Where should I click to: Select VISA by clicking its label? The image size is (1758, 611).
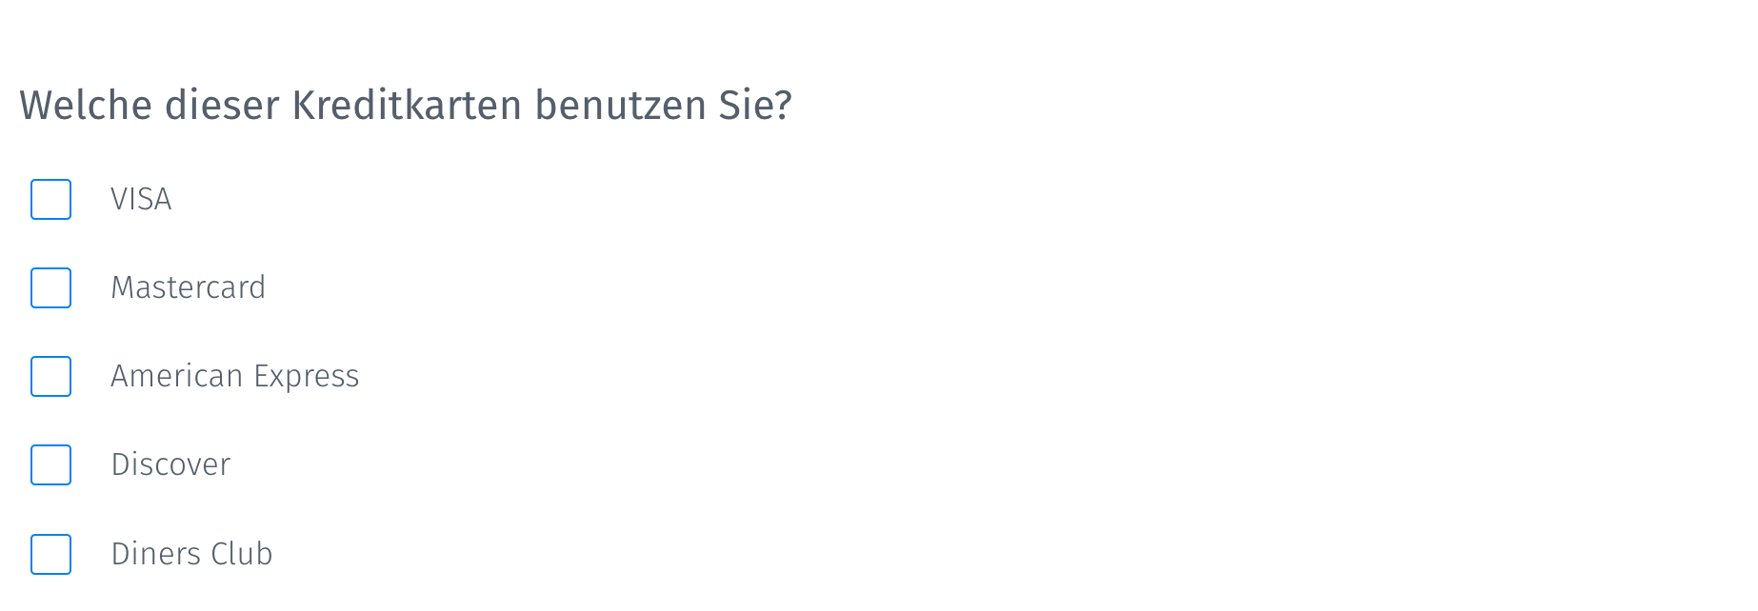[141, 200]
